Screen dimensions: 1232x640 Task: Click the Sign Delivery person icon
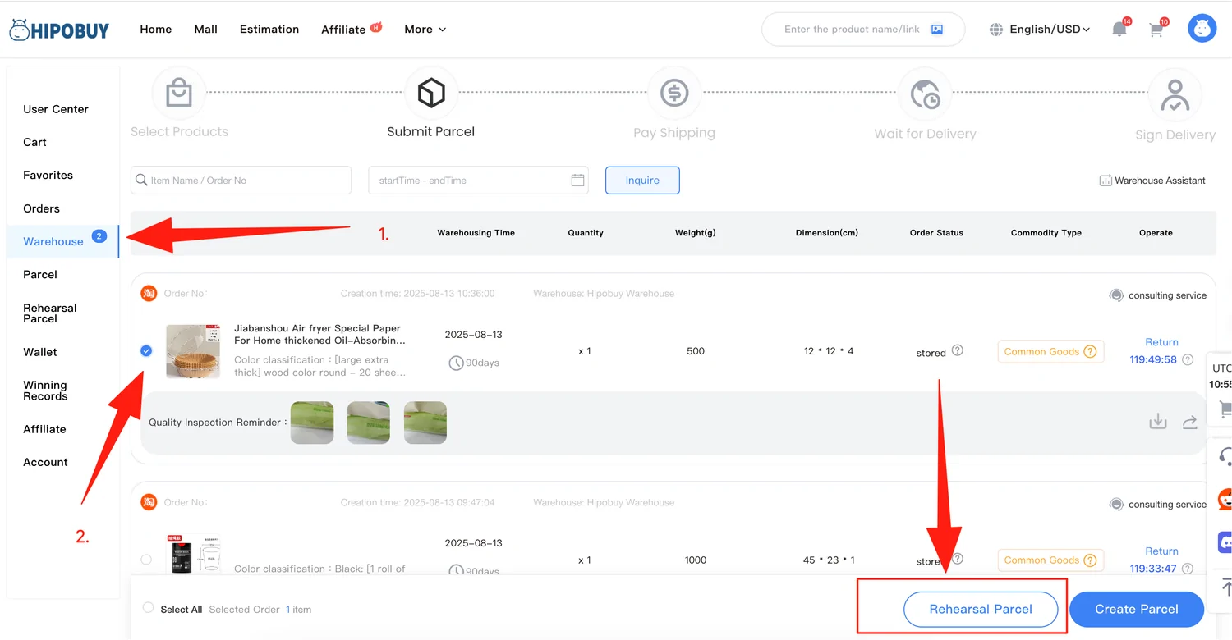point(1175,95)
